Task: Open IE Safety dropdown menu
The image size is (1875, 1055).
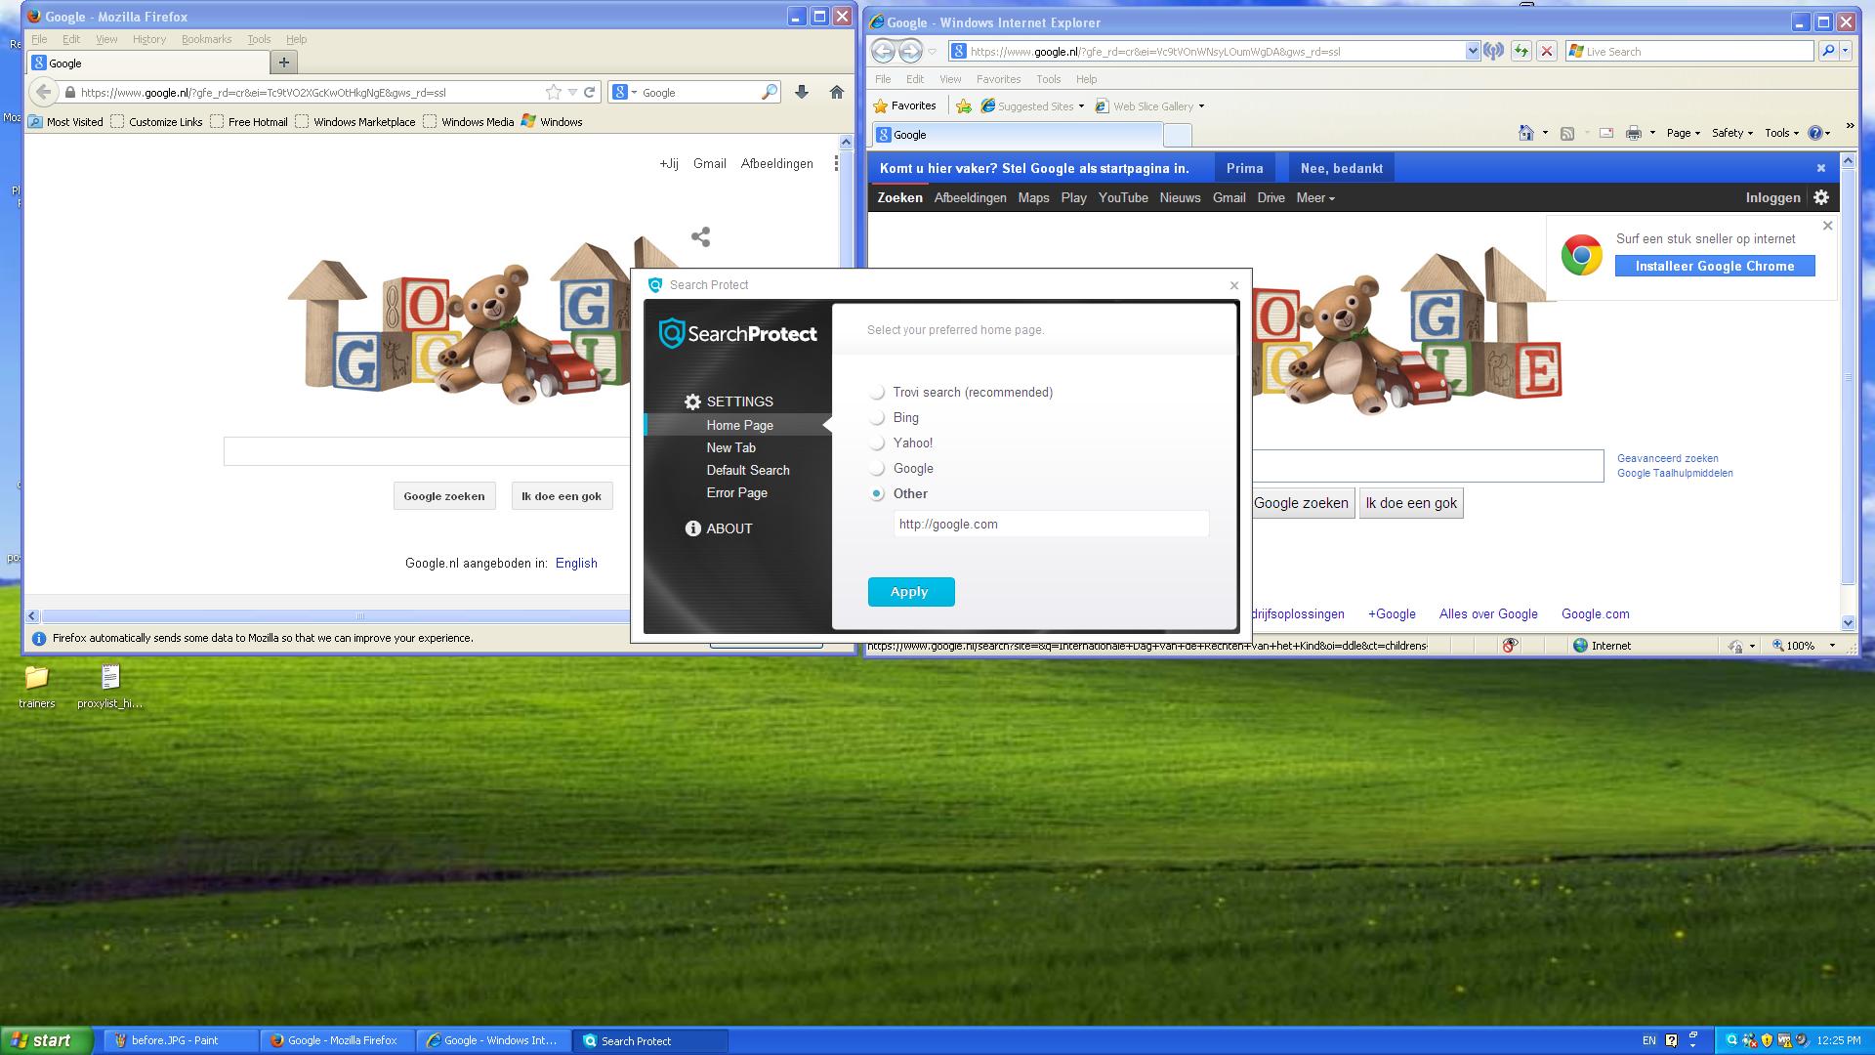Action: [x=1732, y=133]
